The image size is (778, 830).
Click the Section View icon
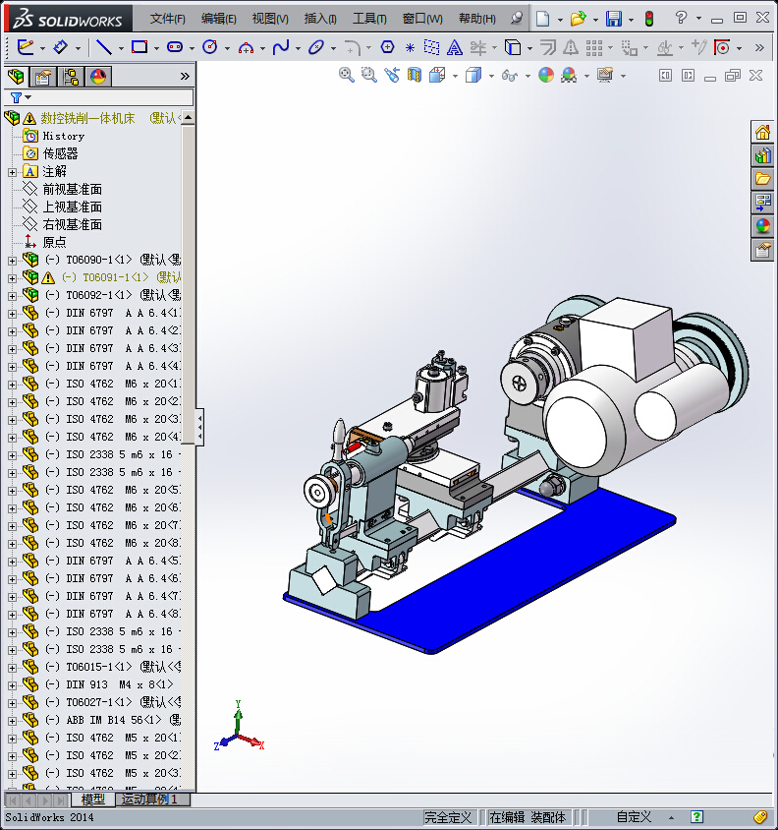415,75
